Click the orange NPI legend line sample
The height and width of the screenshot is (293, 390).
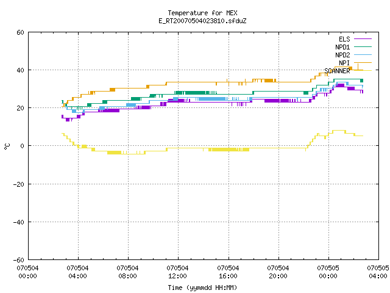[x=363, y=62]
